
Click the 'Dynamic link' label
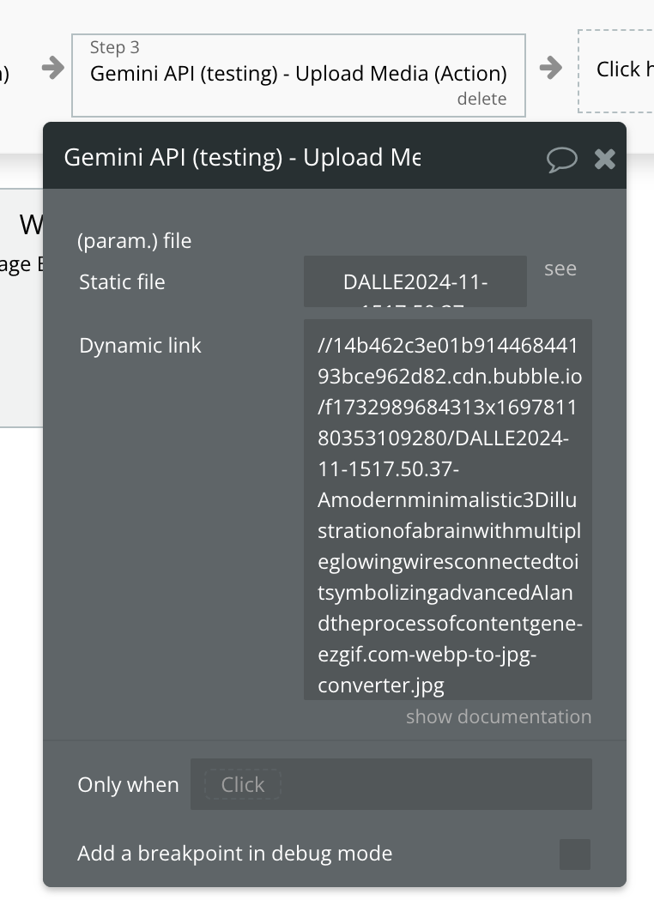[x=140, y=346]
